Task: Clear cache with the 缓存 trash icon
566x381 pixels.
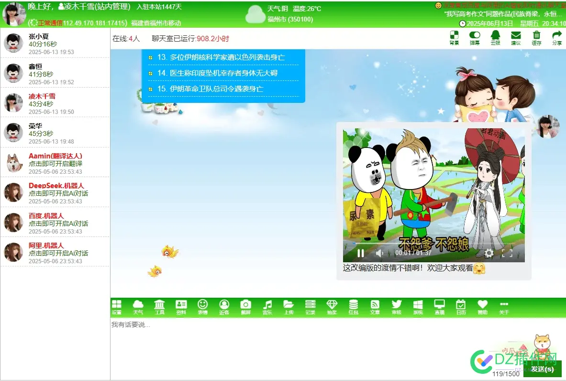Action: pos(536,37)
